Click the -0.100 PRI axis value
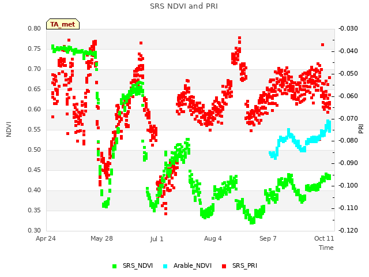369x277 pixels. click(x=348, y=186)
